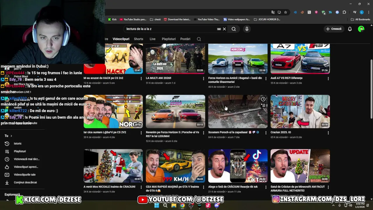The image size is (373, 210).
Task: Switch to the Live tab
Action: click(152, 39)
